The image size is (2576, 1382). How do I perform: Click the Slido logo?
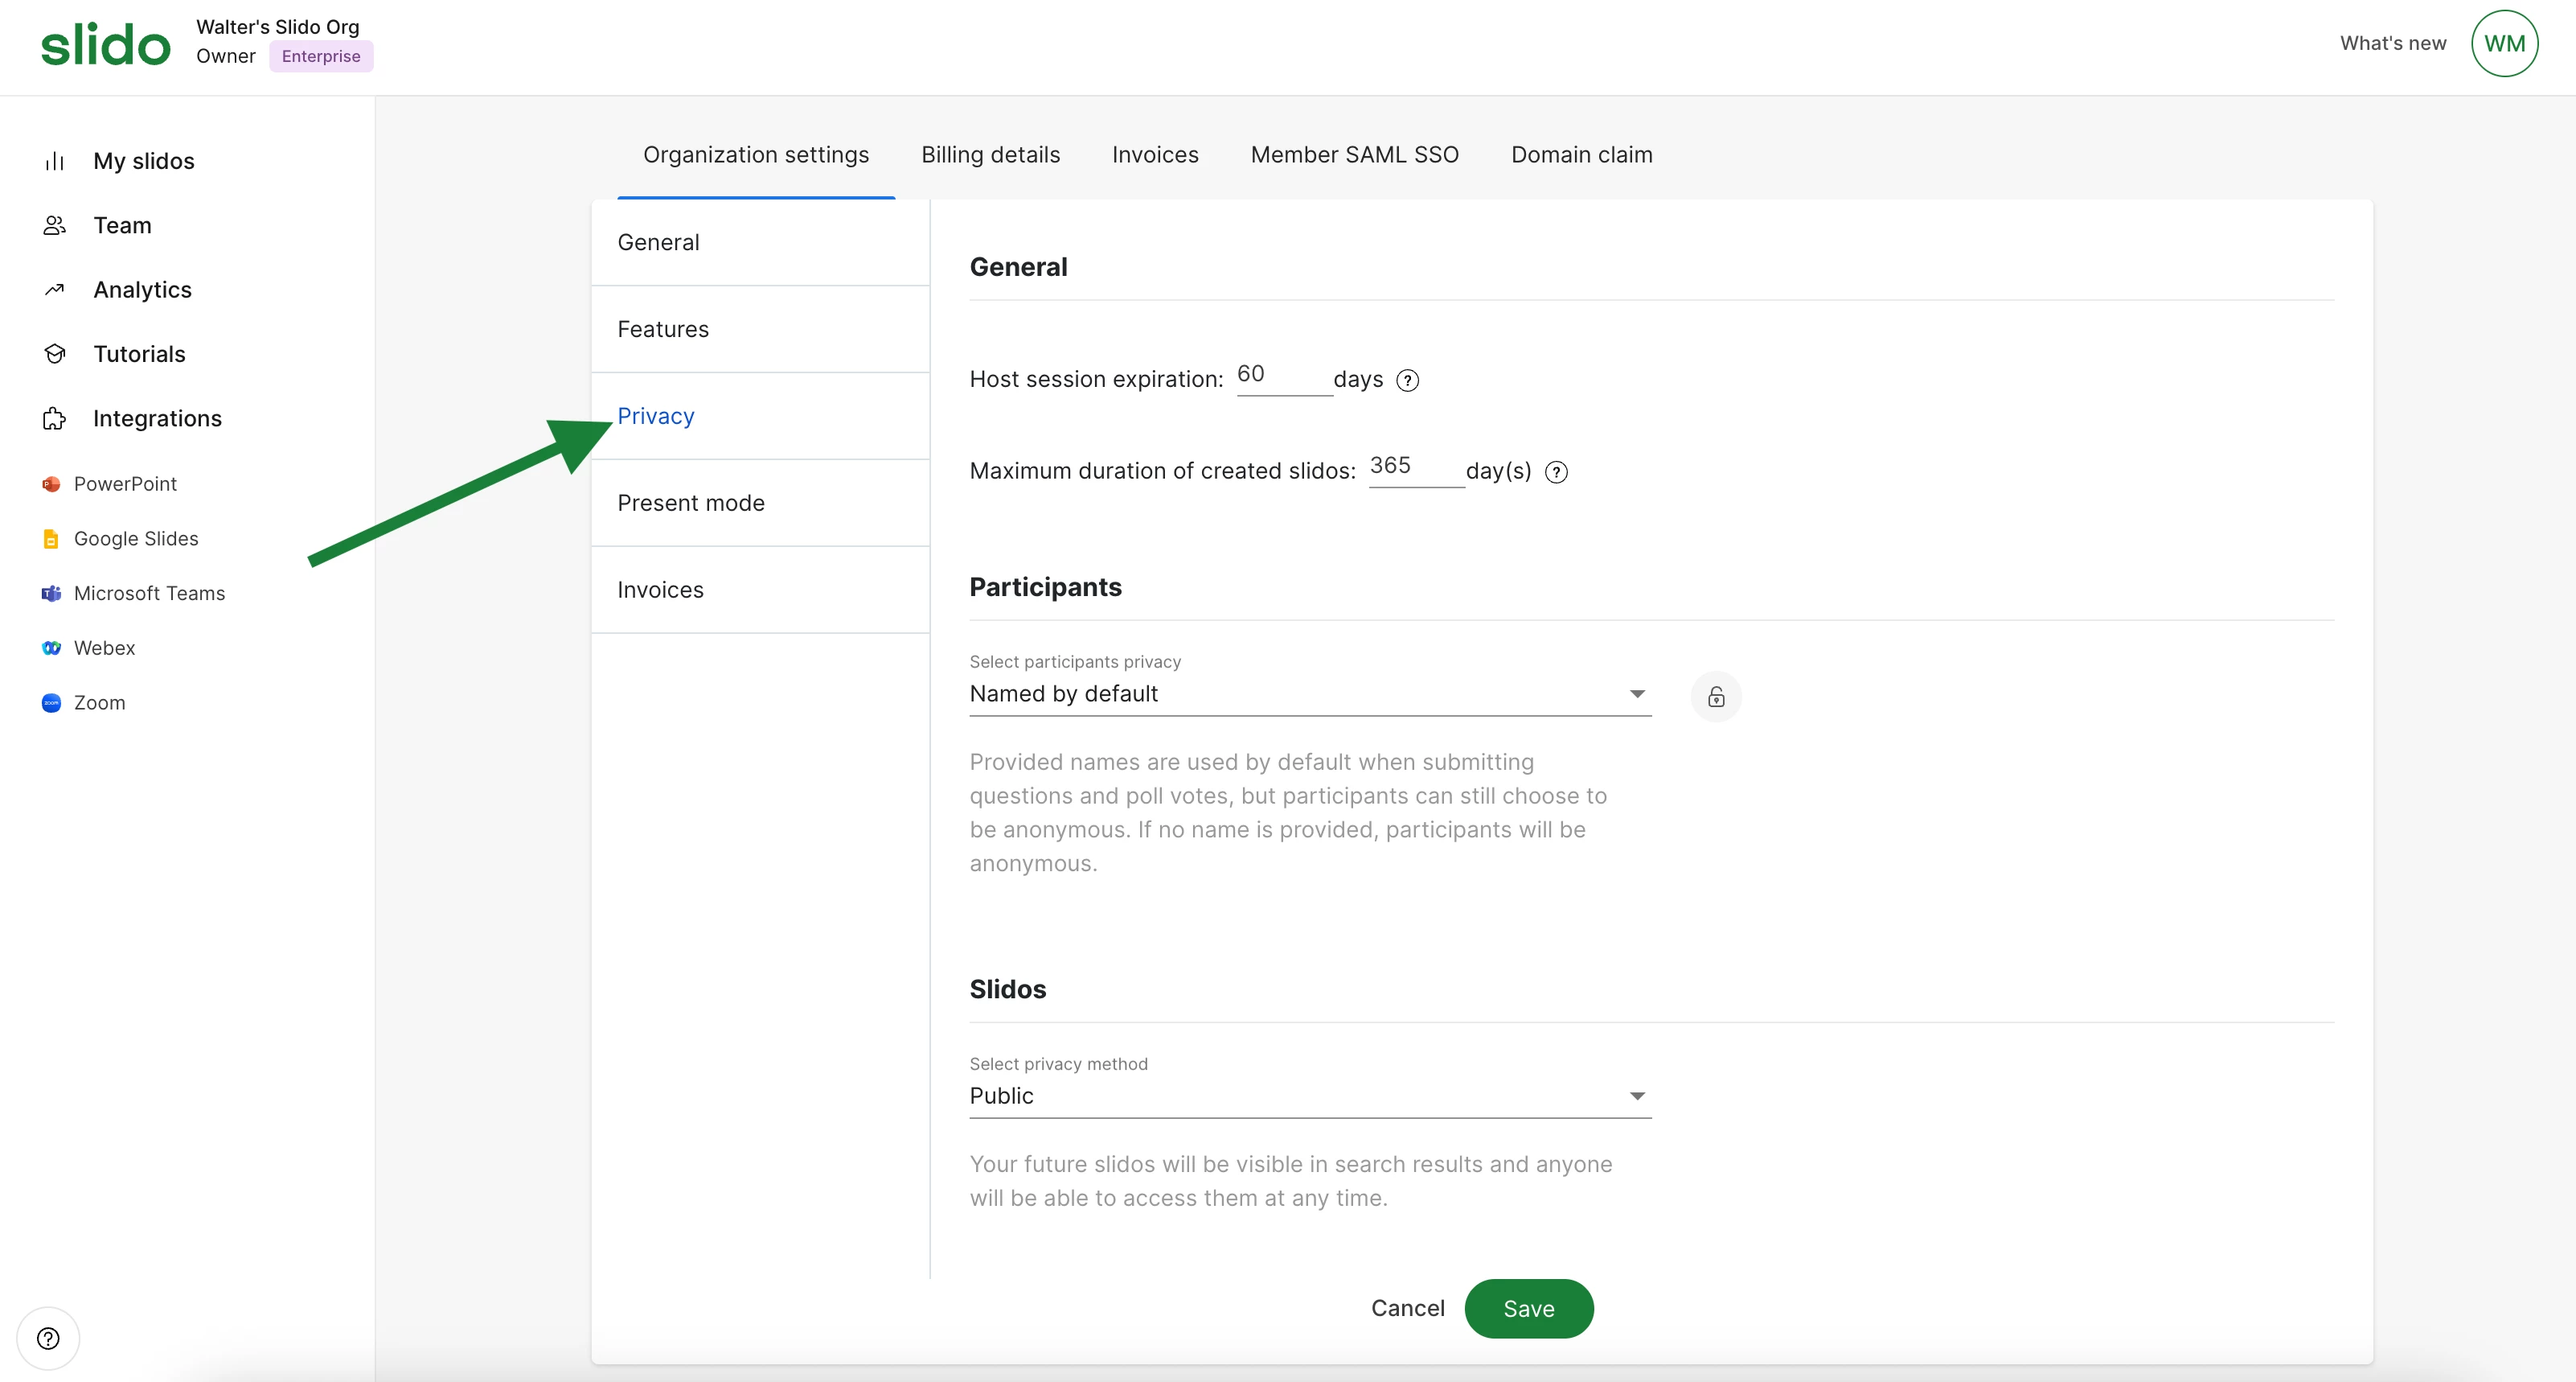105,45
